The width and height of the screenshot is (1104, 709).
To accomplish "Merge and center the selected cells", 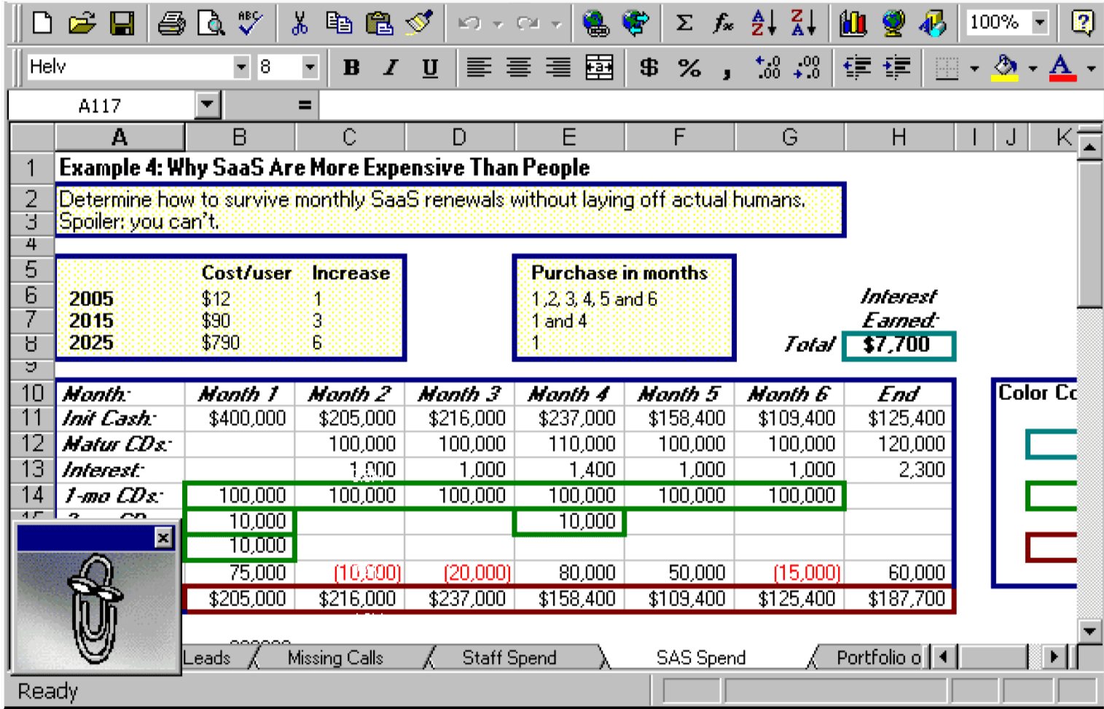I will (599, 68).
